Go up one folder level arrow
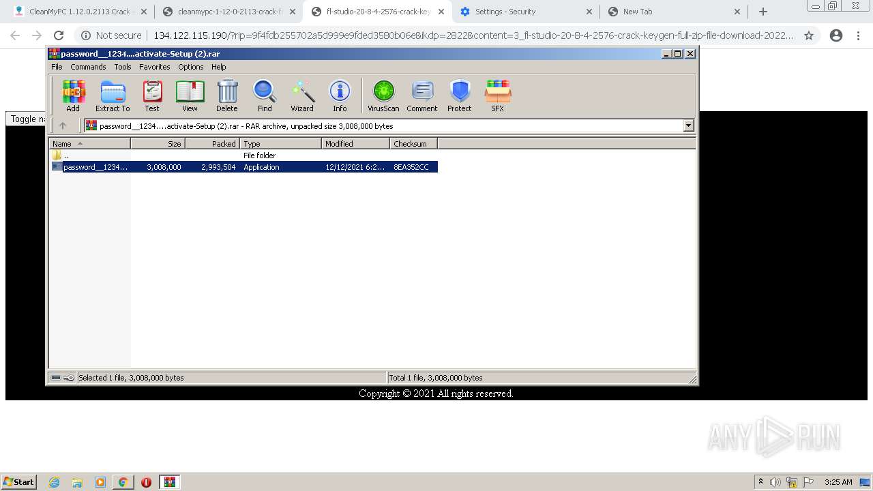873x491 pixels. point(63,125)
